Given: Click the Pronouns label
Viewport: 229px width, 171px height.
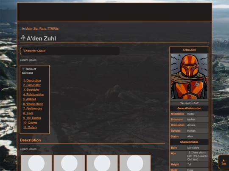Looking at the screenshot, I should [177, 119].
